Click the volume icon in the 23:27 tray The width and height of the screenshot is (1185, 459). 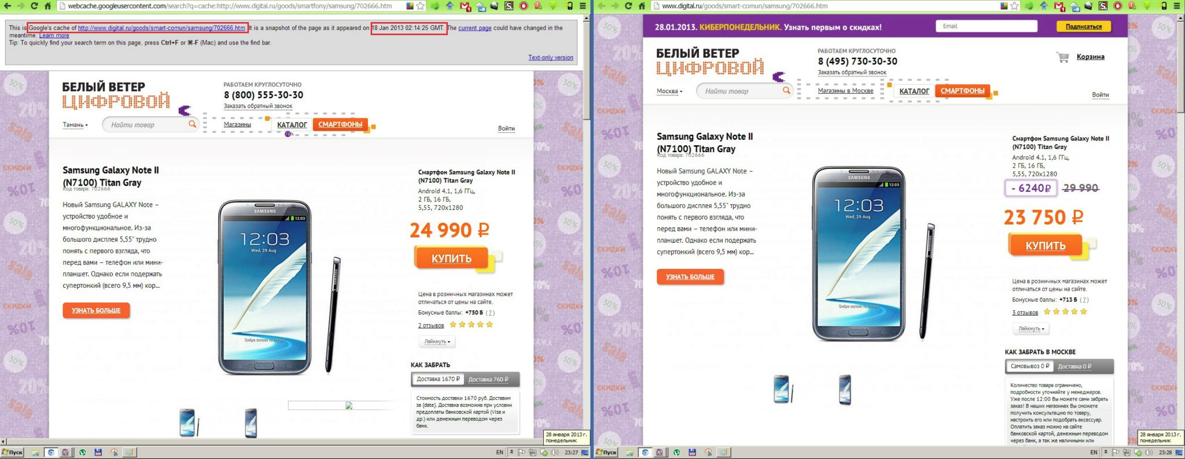[x=554, y=453]
